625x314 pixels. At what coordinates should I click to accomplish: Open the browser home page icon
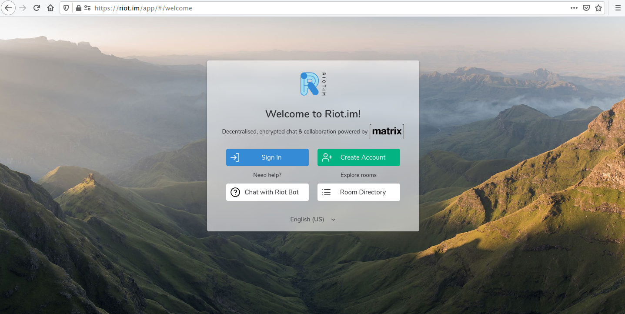point(50,8)
